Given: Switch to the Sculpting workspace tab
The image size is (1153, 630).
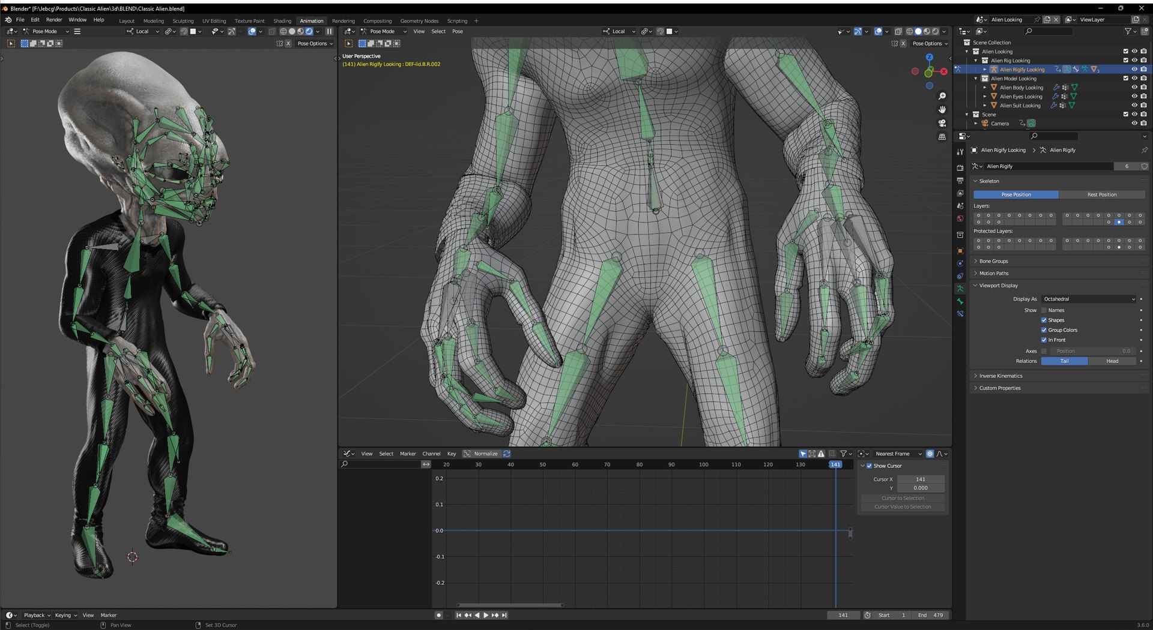Looking at the screenshot, I should point(183,21).
